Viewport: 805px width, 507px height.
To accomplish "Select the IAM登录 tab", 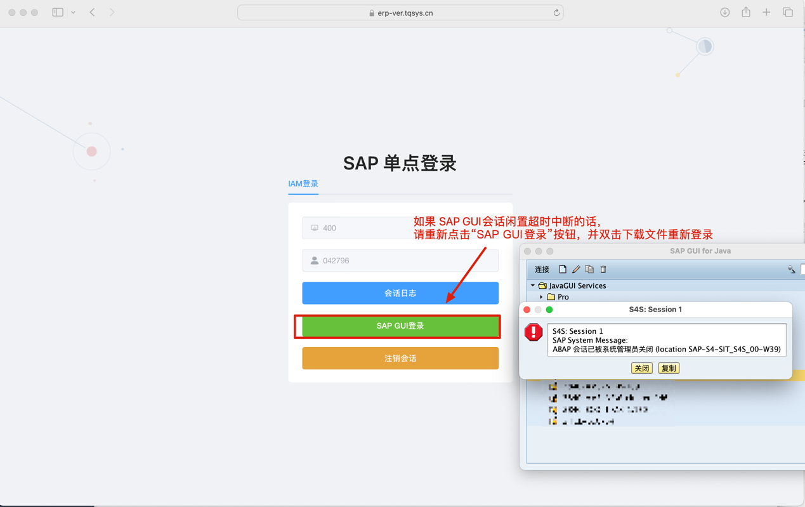I will pos(303,184).
